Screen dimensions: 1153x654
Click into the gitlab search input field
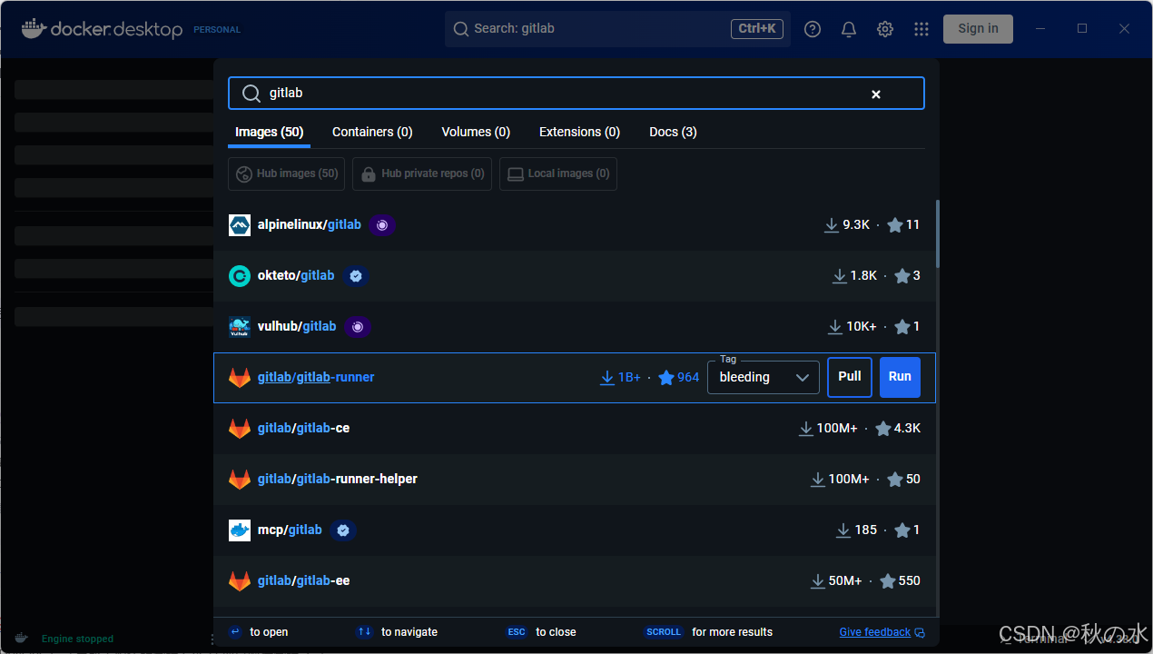(x=576, y=94)
